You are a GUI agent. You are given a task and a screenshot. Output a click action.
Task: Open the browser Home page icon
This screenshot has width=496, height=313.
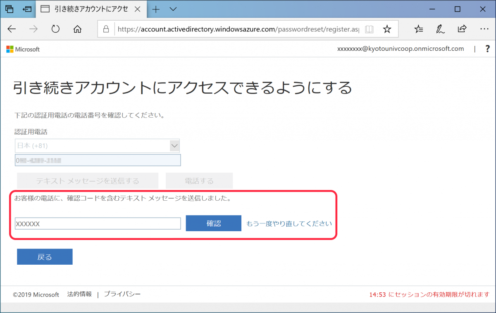[77, 29]
